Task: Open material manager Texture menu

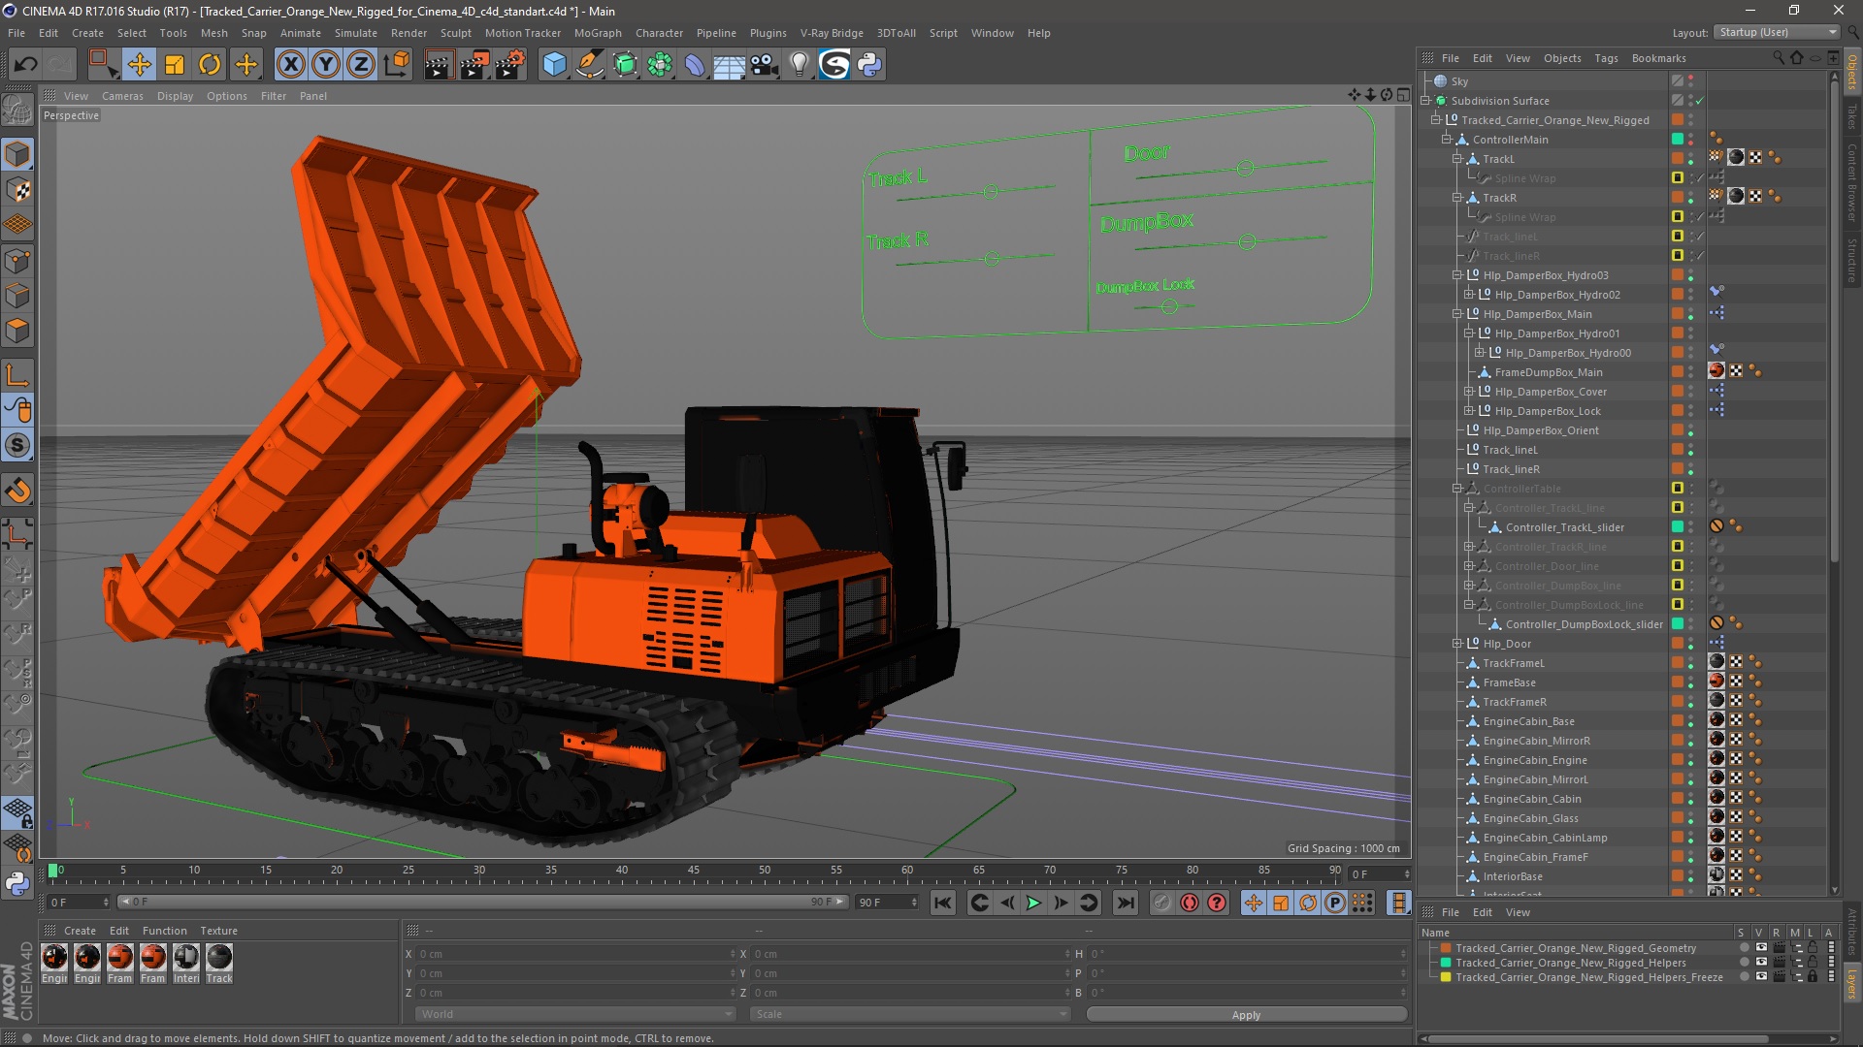Action: 218,931
